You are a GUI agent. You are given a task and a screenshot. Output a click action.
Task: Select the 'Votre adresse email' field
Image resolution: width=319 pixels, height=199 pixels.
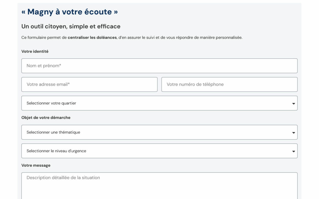pyautogui.click(x=90, y=84)
